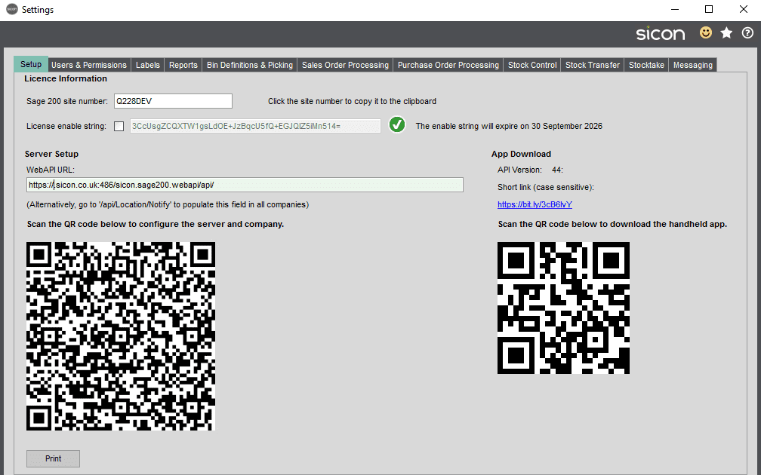Maximize the Settings window
761x475 pixels.
pos(709,9)
